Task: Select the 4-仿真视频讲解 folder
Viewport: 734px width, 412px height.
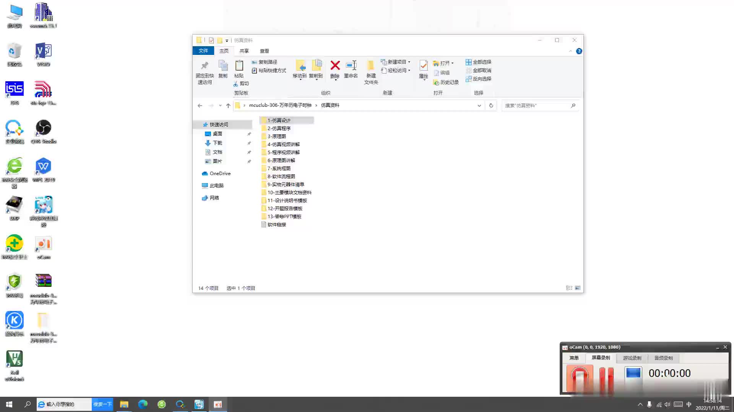Action: tap(283, 144)
